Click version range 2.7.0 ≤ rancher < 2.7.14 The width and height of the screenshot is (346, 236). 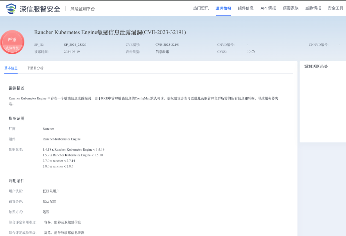tap(59, 161)
